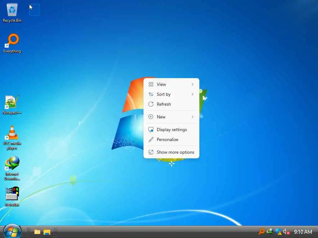Viewport: 318px width, 238px height.
Task: Click the monitor gear Display settings icon
Action: coord(151,130)
